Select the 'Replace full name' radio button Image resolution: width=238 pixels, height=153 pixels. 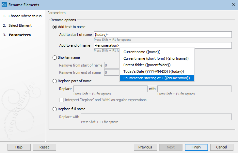point(55,109)
